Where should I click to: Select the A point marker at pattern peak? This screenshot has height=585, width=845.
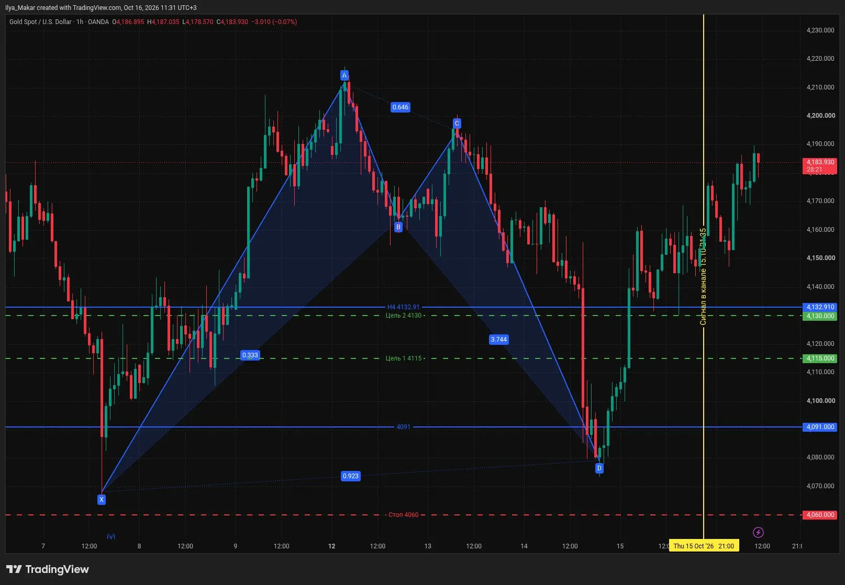point(344,75)
